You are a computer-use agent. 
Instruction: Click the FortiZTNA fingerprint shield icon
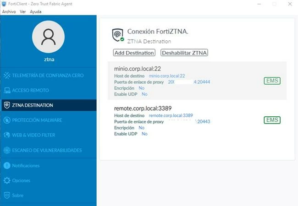(118, 35)
